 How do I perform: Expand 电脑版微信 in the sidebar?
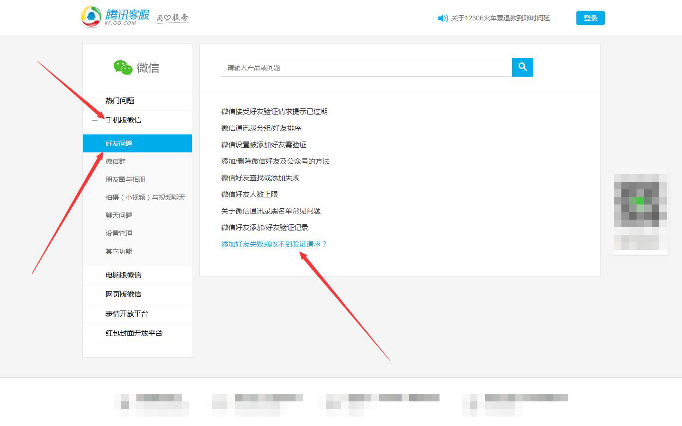click(123, 275)
